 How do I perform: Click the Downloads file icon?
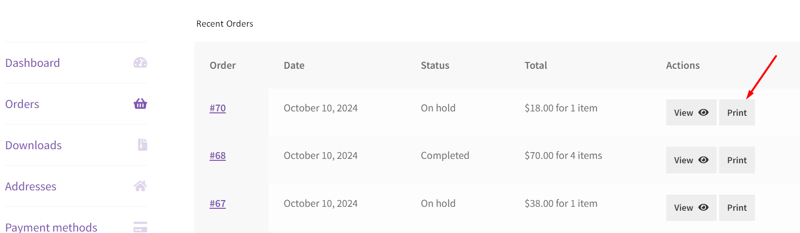pos(142,145)
